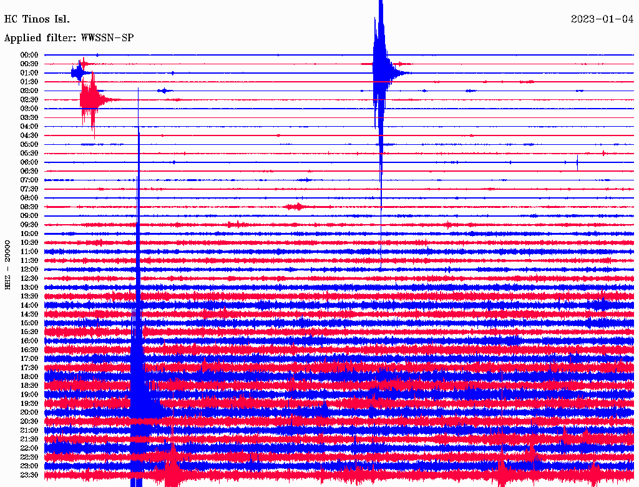Select the 22:00 time label
Screen dimensions: 639x487
click(x=29, y=448)
